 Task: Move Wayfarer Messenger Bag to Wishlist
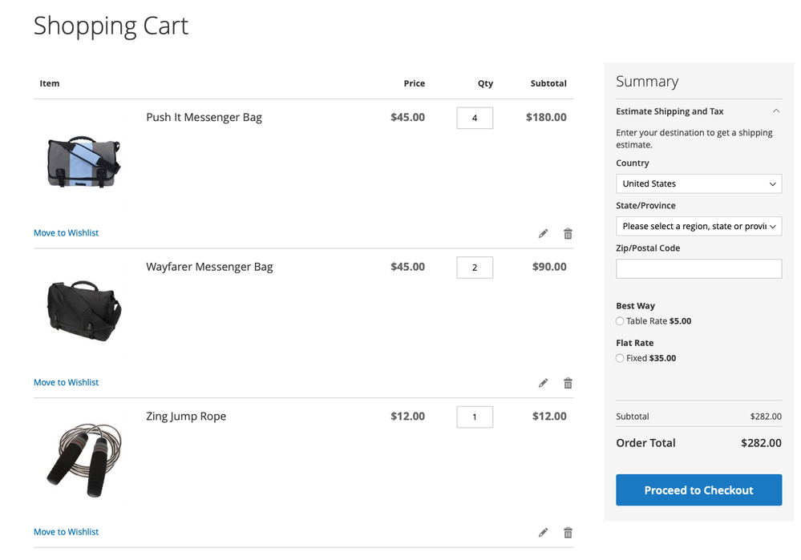pyautogui.click(x=66, y=382)
